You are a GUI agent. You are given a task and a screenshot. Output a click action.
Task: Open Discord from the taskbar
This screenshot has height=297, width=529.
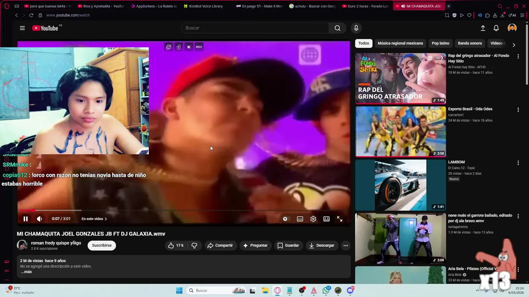[x=350, y=290]
